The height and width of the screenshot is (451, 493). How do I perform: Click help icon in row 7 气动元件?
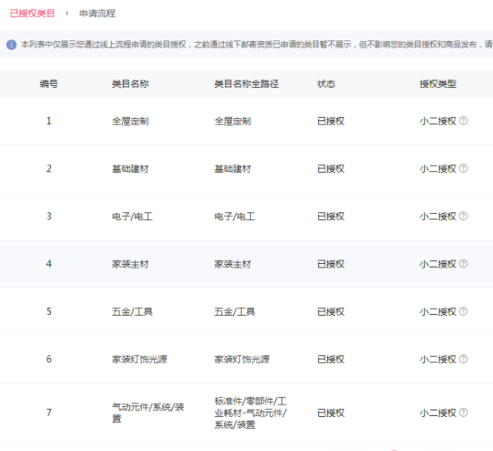[x=463, y=413]
